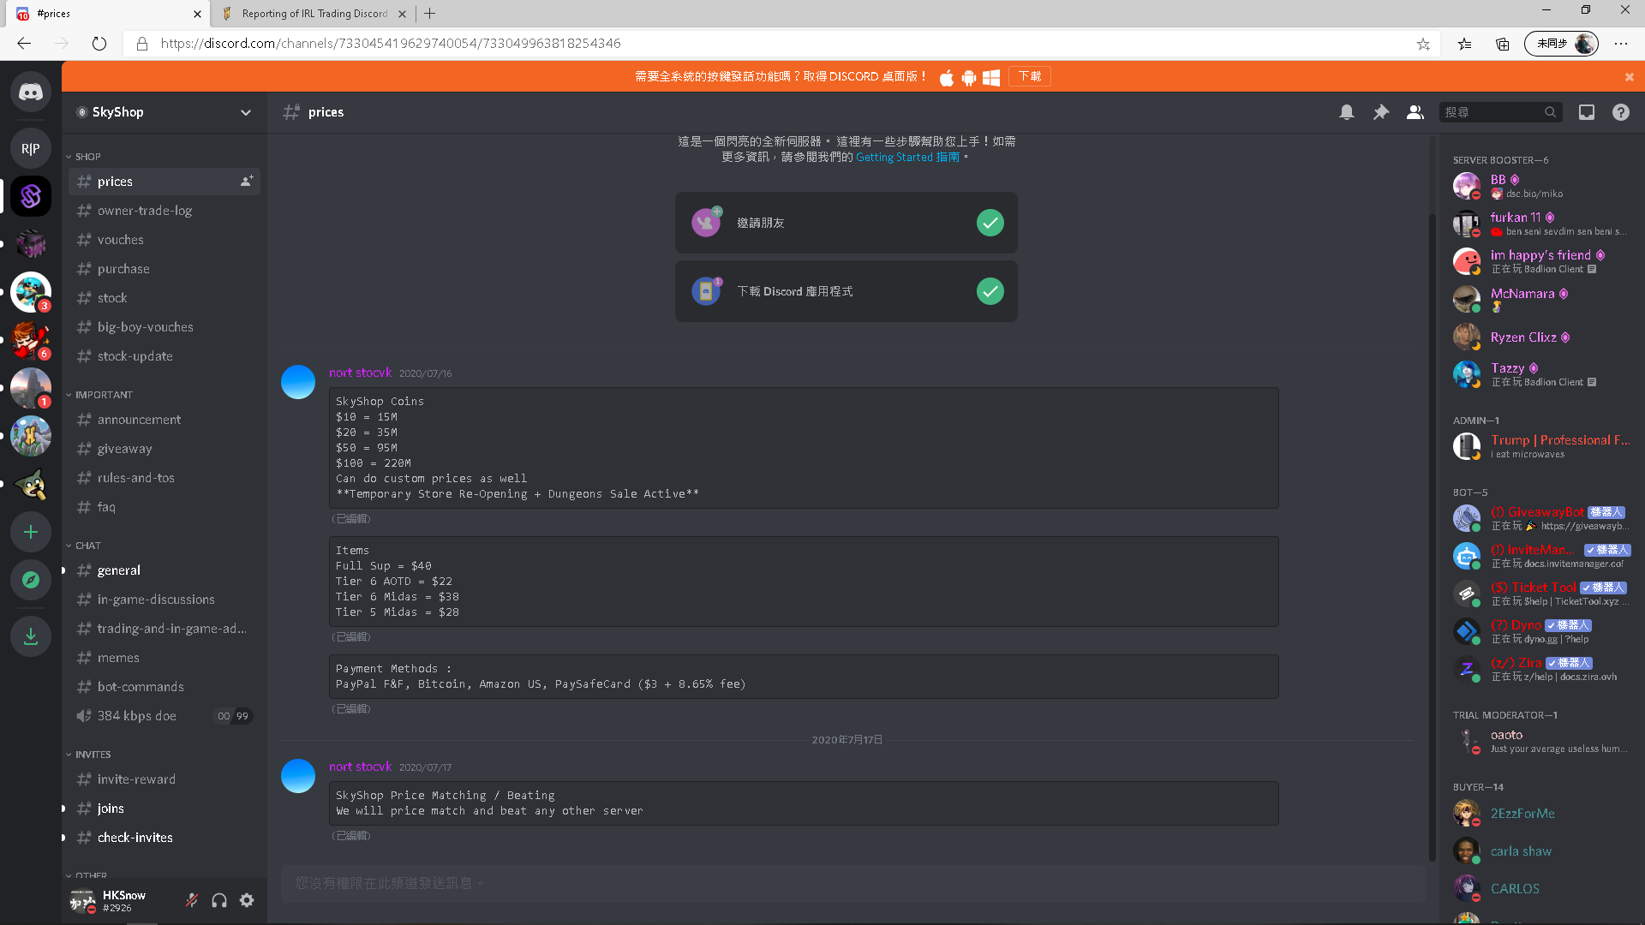The width and height of the screenshot is (1645, 925).
Task: Open browser favorites list icon
Action: (1465, 44)
